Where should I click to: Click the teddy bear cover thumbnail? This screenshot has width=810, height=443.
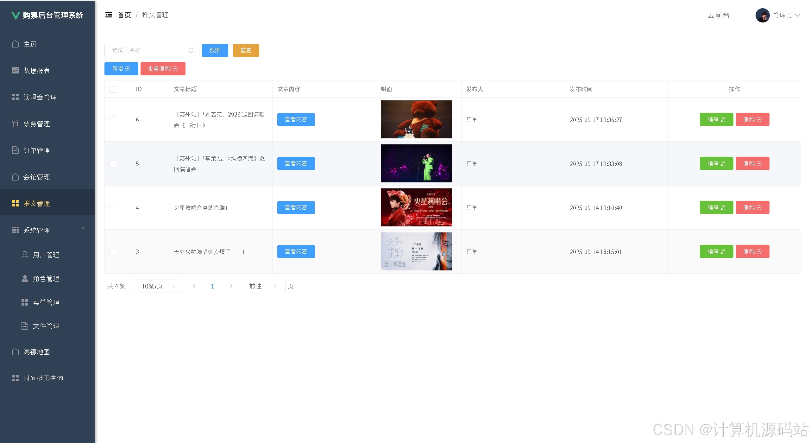[416, 119]
